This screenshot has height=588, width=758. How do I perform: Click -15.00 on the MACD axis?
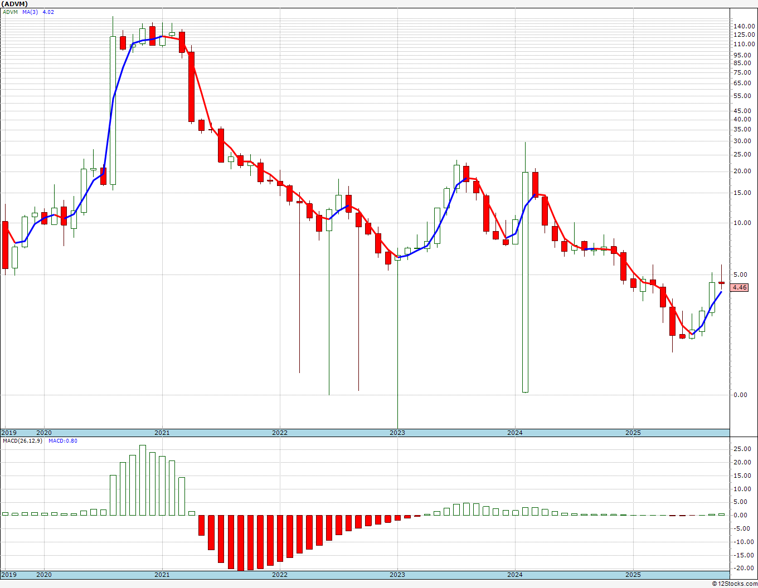coord(743,555)
